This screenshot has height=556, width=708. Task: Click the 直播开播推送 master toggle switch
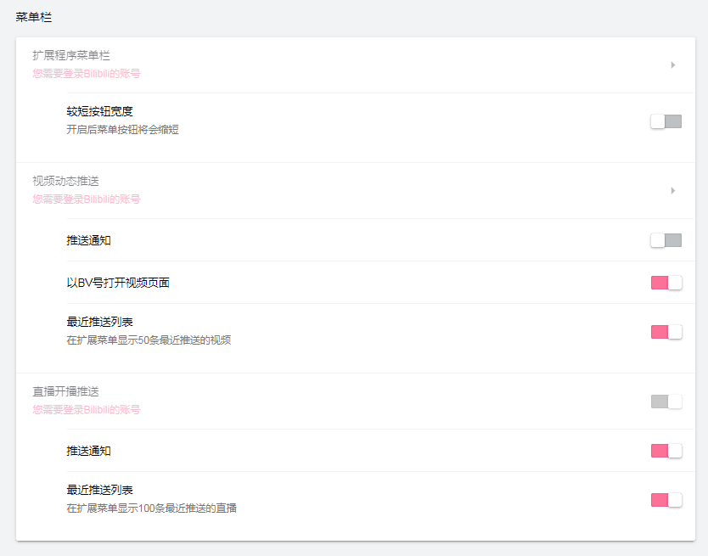tap(666, 400)
